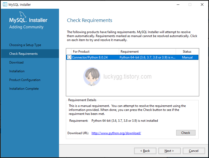Click the MySQL Installer title bar icon

tap(5, 4)
